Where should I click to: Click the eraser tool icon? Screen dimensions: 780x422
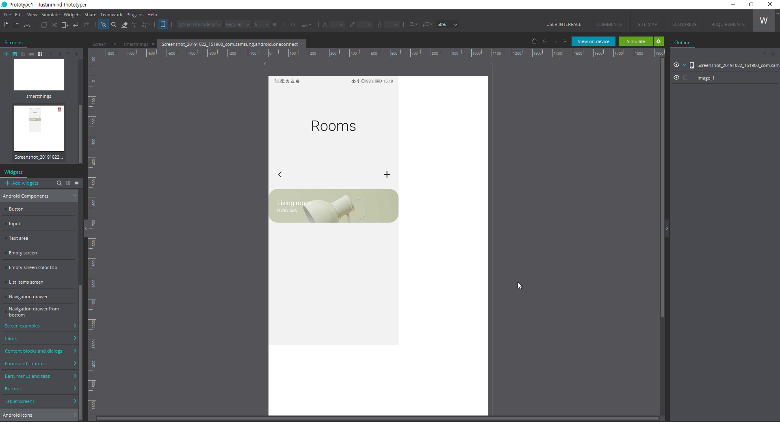pos(125,25)
